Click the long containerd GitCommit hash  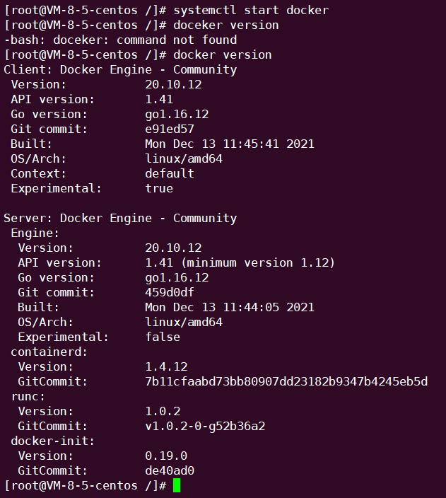point(286,381)
